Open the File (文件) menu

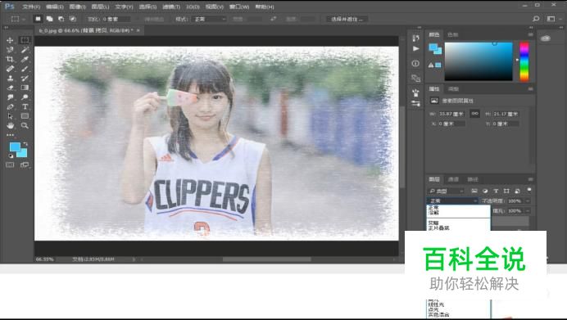coord(31,7)
